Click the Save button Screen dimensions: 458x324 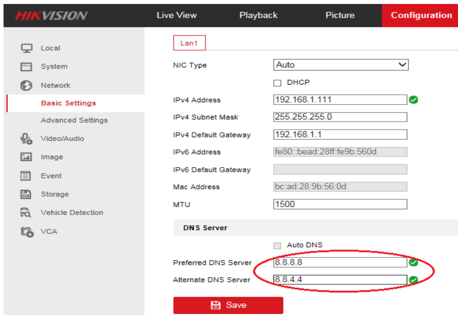click(228, 305)
